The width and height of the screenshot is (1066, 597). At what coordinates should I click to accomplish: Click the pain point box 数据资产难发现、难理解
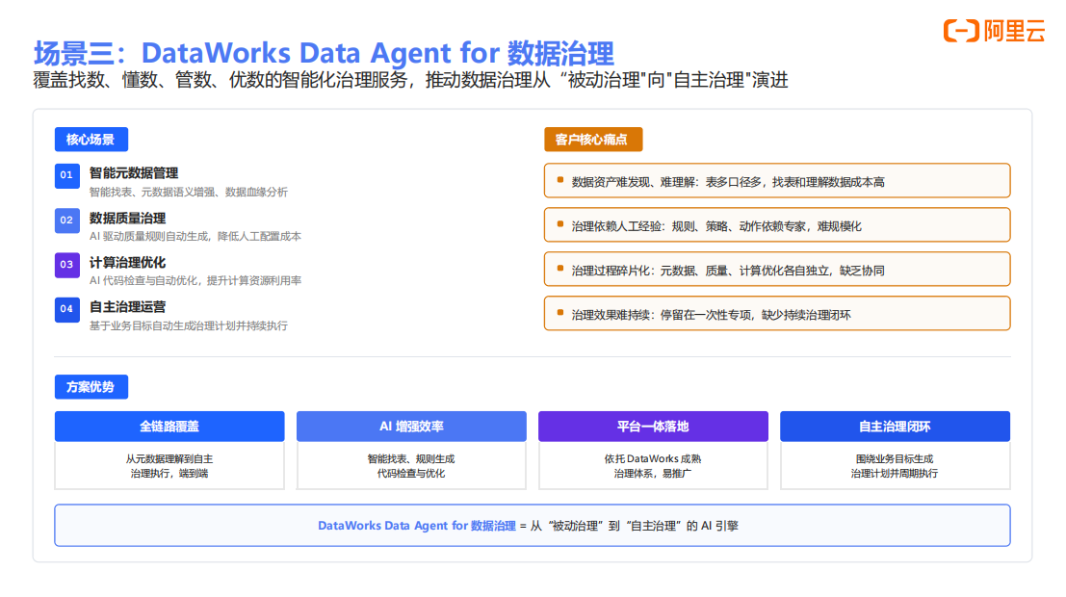(x=777, y=181)
